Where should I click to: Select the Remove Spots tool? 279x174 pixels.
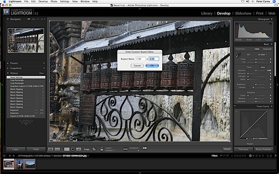(79, 149)
